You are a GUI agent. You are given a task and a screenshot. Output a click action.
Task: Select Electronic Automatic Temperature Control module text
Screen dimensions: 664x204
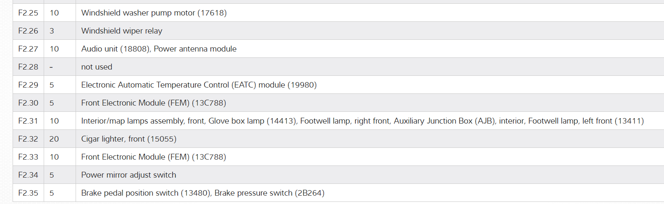pyautogui.click(x=199, y=85)
